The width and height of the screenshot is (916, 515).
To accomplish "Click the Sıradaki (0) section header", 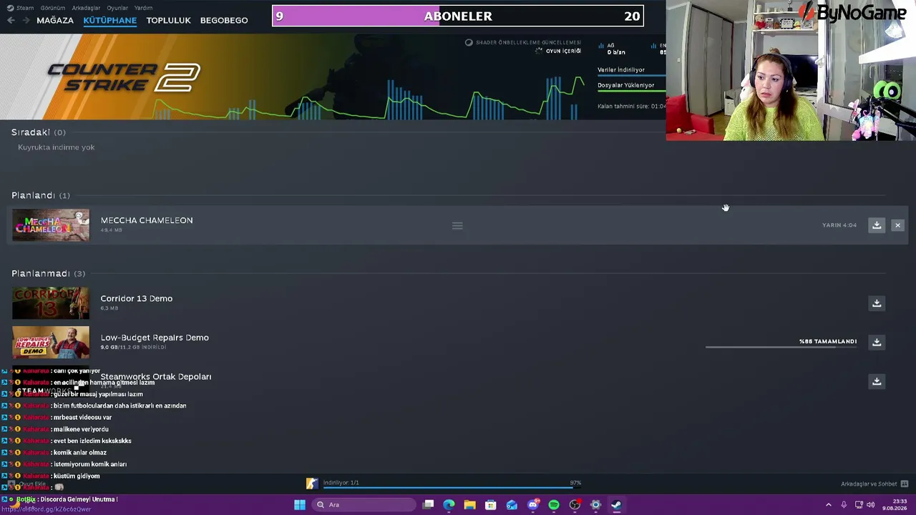I will (39, 132).
